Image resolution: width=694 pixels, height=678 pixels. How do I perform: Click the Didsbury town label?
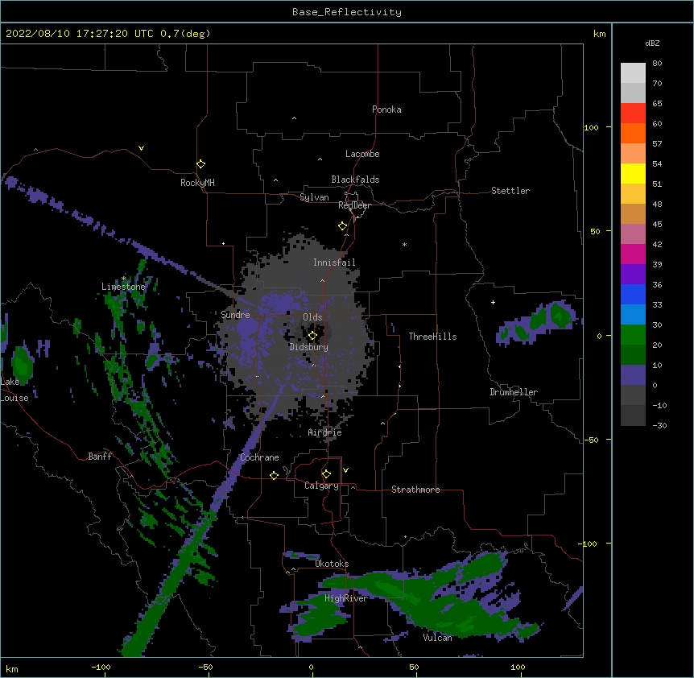pos(308,347)
